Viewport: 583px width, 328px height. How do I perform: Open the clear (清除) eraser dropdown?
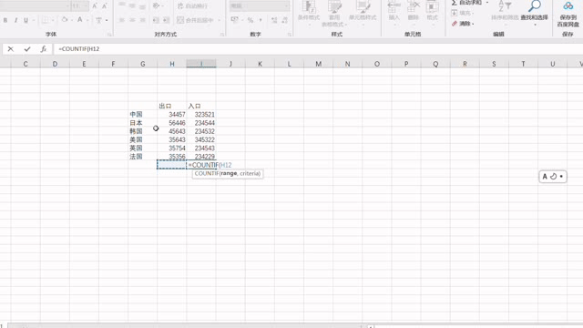463,24
